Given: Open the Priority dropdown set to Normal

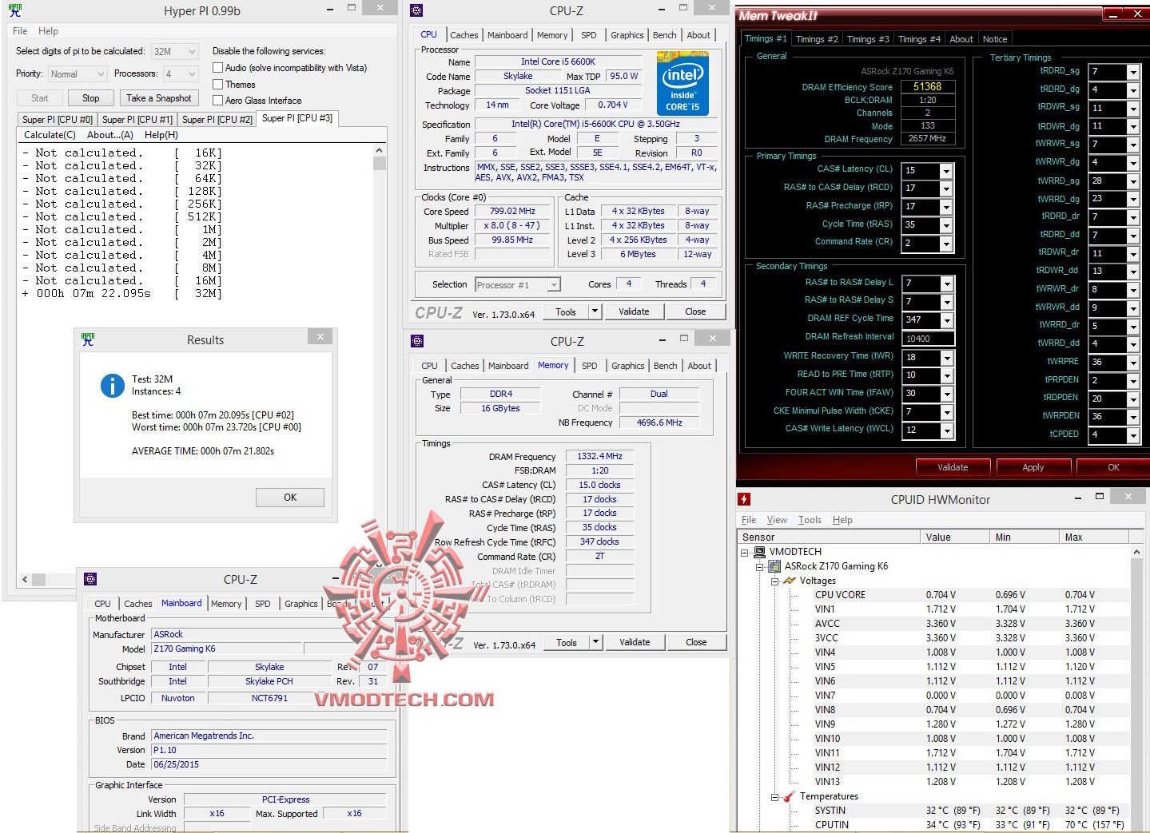Looking at the screenshot, I should point(77,74).
